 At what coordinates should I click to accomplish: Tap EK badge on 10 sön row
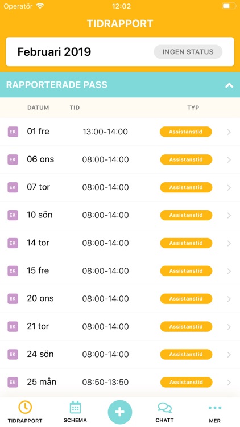pyautogui.click(x=13, y=215)
